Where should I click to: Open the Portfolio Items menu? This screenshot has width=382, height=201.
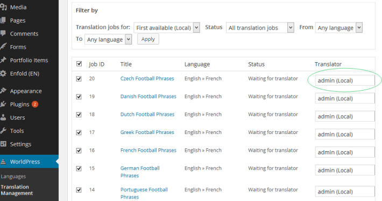[29, 60]
